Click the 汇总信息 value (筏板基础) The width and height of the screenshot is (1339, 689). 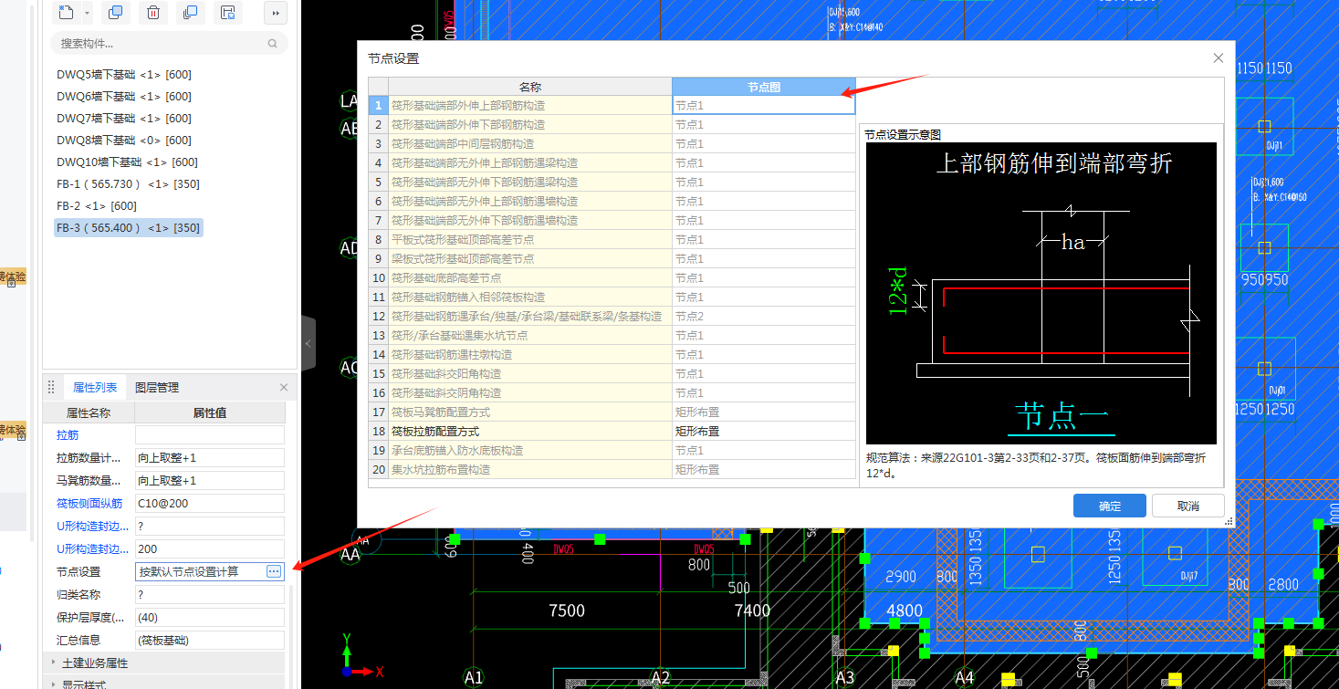pyautogui.click(x=210, y=641)
